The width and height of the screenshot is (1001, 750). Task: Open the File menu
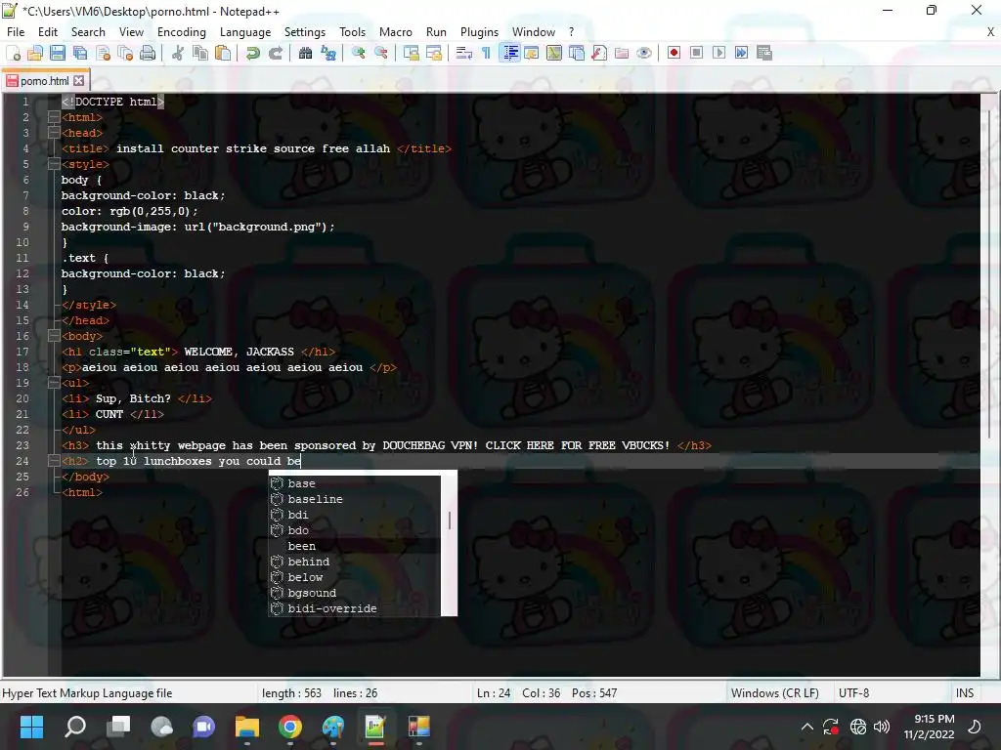[16, 32]
